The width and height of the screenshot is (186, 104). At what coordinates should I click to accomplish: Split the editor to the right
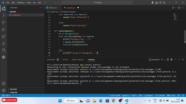click(179, 8)
